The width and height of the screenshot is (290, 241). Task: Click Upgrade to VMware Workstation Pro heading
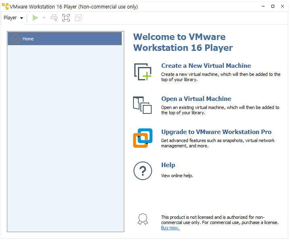(216, 132)
